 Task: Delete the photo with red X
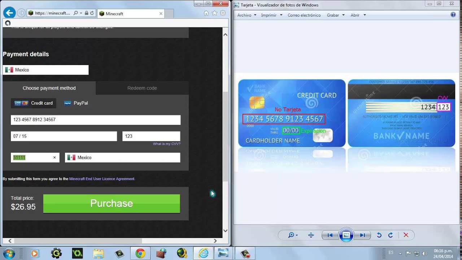tap(406, 235)
